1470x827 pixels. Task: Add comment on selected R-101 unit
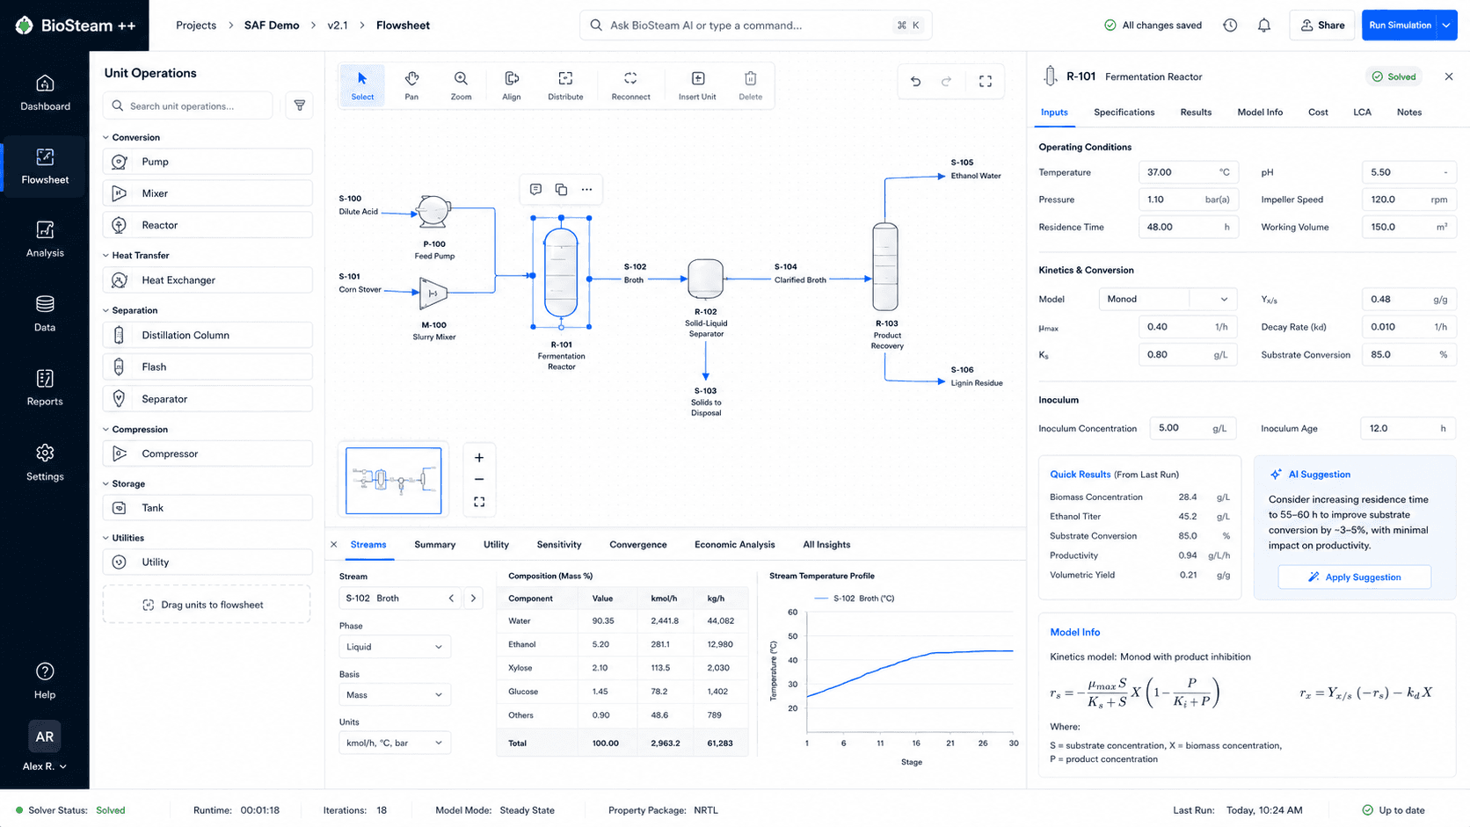pyautogui.click(x=535, y=189)
